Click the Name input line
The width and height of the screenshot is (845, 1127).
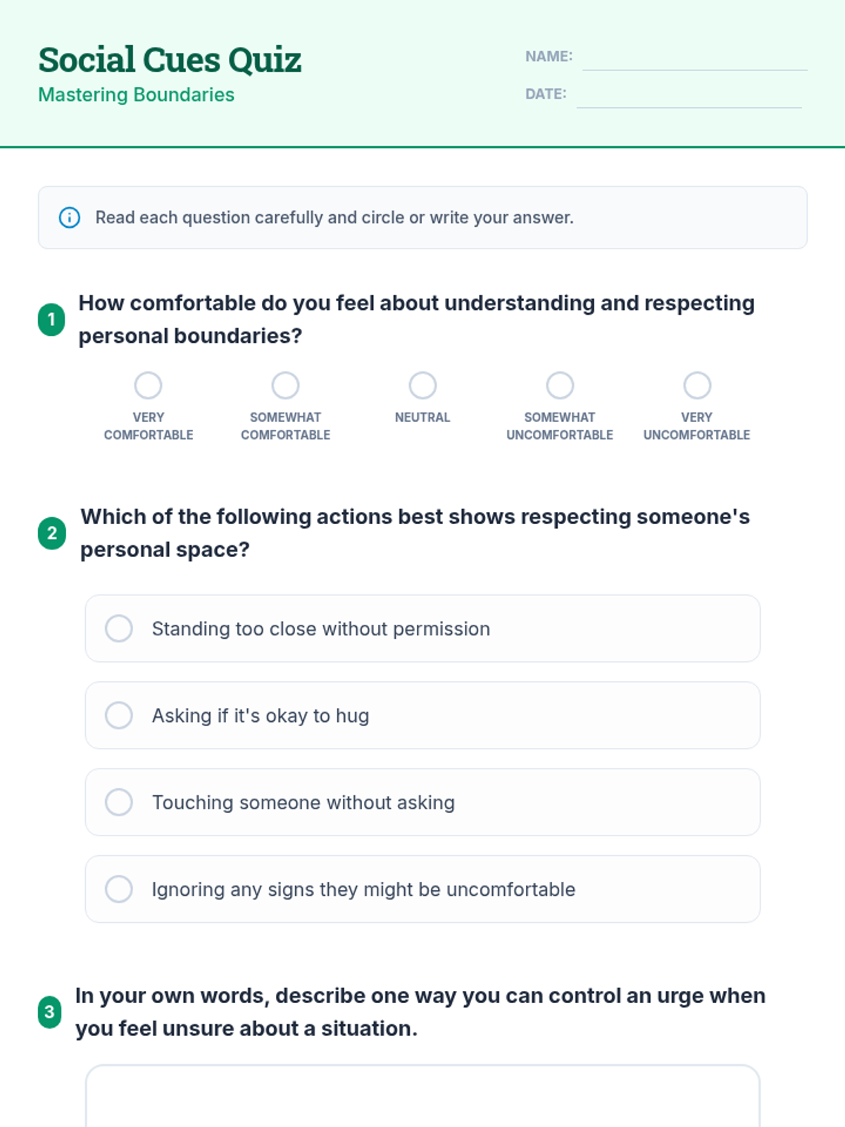click(x=694, y=58)
